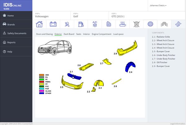
Task: Click the cyan PUR legend swatch
Action: coord(42,89)
